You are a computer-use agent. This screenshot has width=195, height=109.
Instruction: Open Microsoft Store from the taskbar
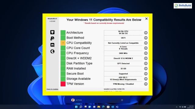pos(108,107)
